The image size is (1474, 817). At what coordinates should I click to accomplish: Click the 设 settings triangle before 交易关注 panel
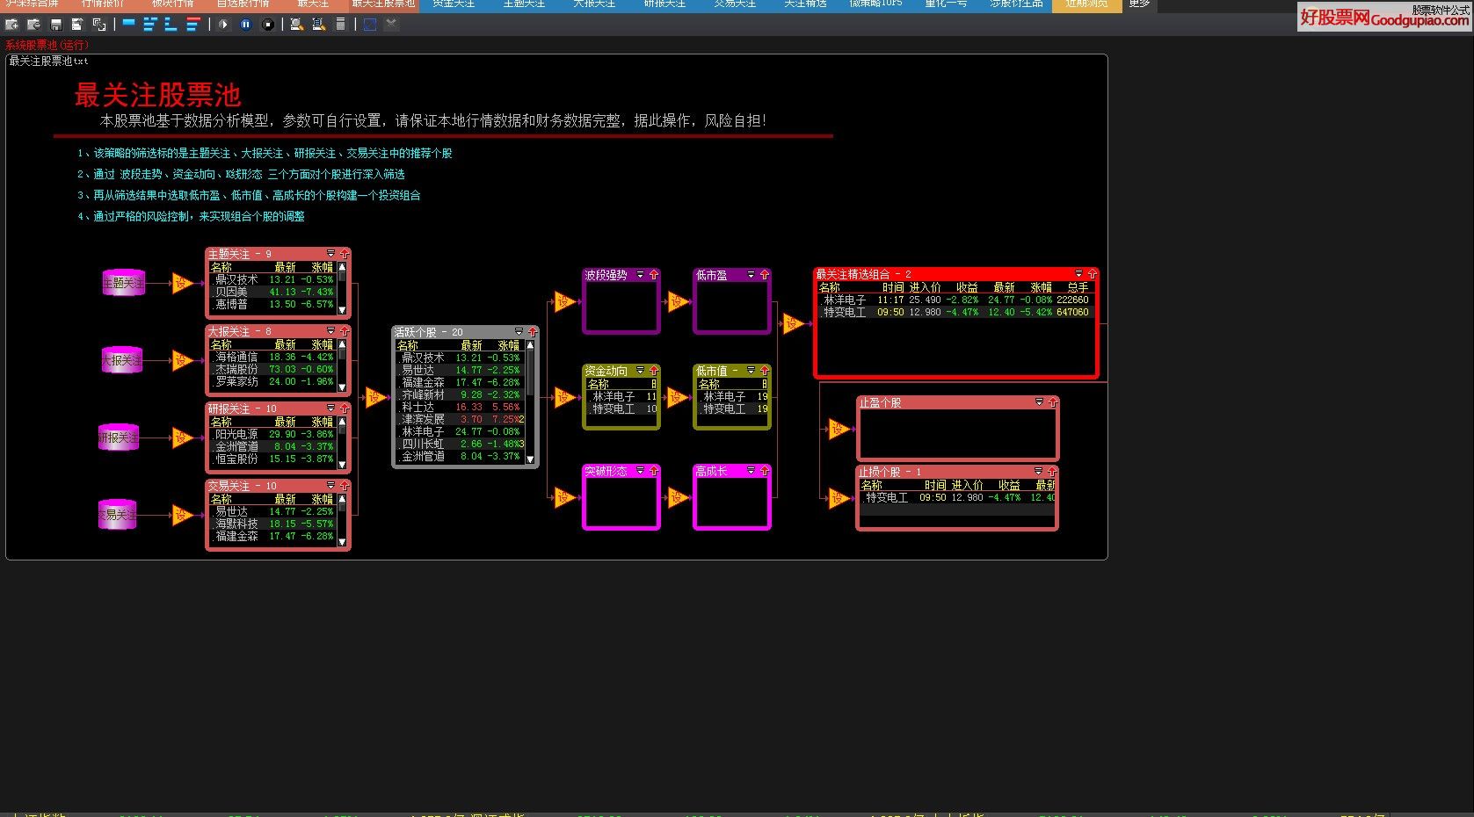pos(181,515)
